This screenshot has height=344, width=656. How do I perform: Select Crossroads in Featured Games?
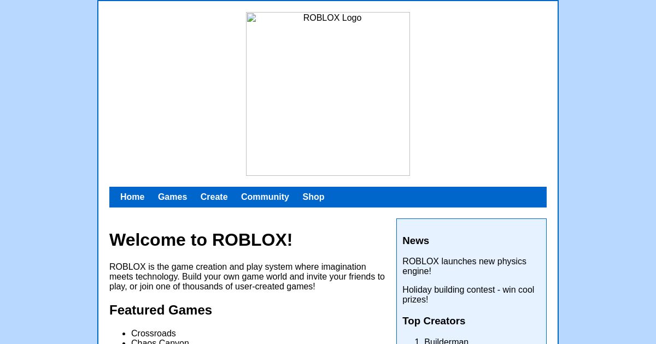(x=153, y=333)
